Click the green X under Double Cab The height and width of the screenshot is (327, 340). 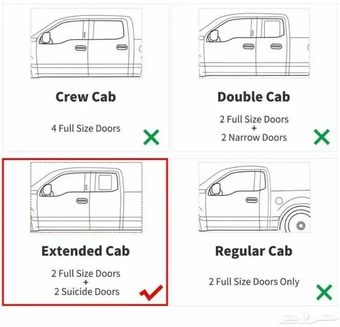tap(322, 137)
